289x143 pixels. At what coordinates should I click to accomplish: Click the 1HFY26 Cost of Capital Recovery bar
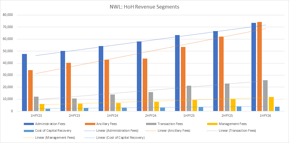(277, 109)
